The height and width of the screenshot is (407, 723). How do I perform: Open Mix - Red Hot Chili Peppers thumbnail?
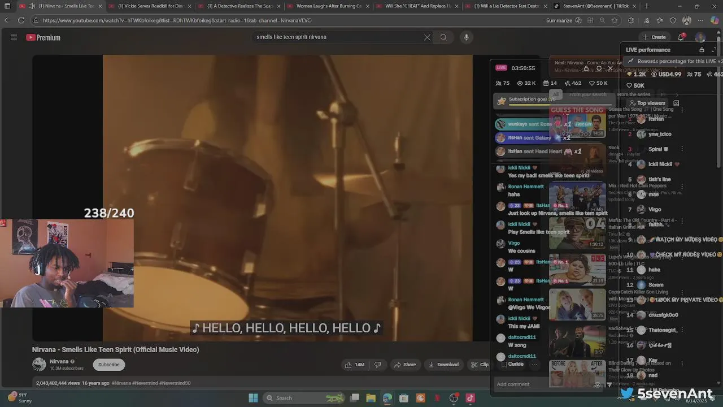coord(577,197)
